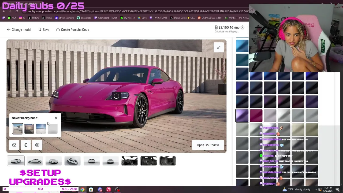Open Discord from the taskbar
The height and width of the screenshot is (193, 343).
coord(100,190)
